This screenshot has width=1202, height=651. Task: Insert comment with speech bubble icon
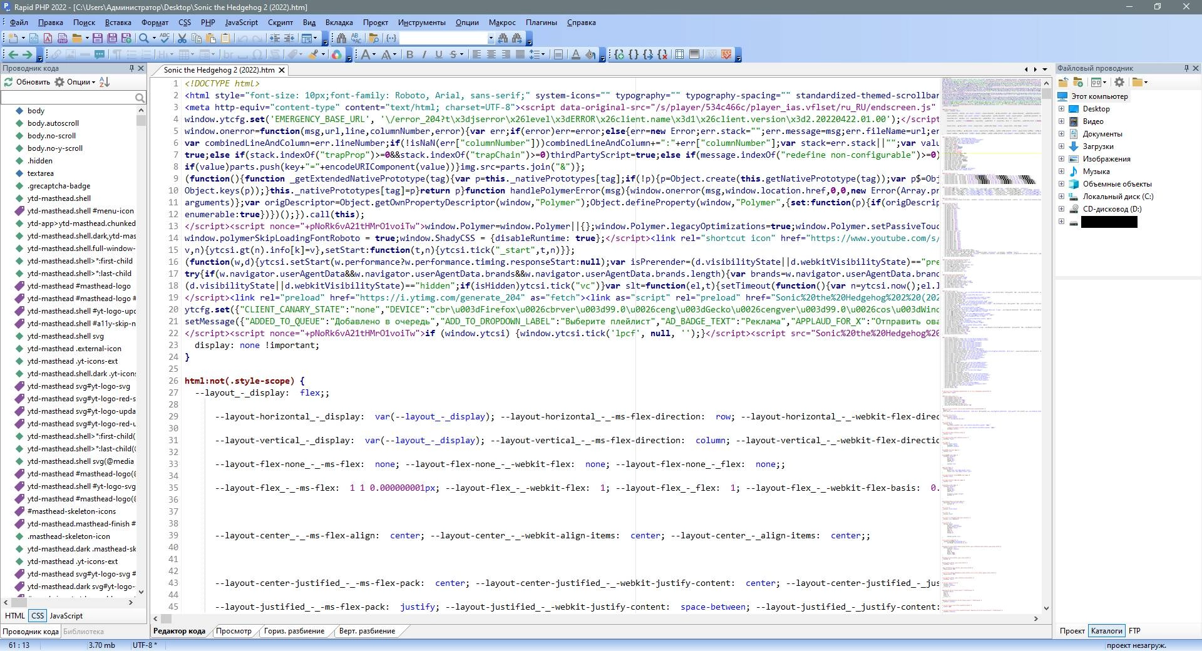click(x=100, y=54)
